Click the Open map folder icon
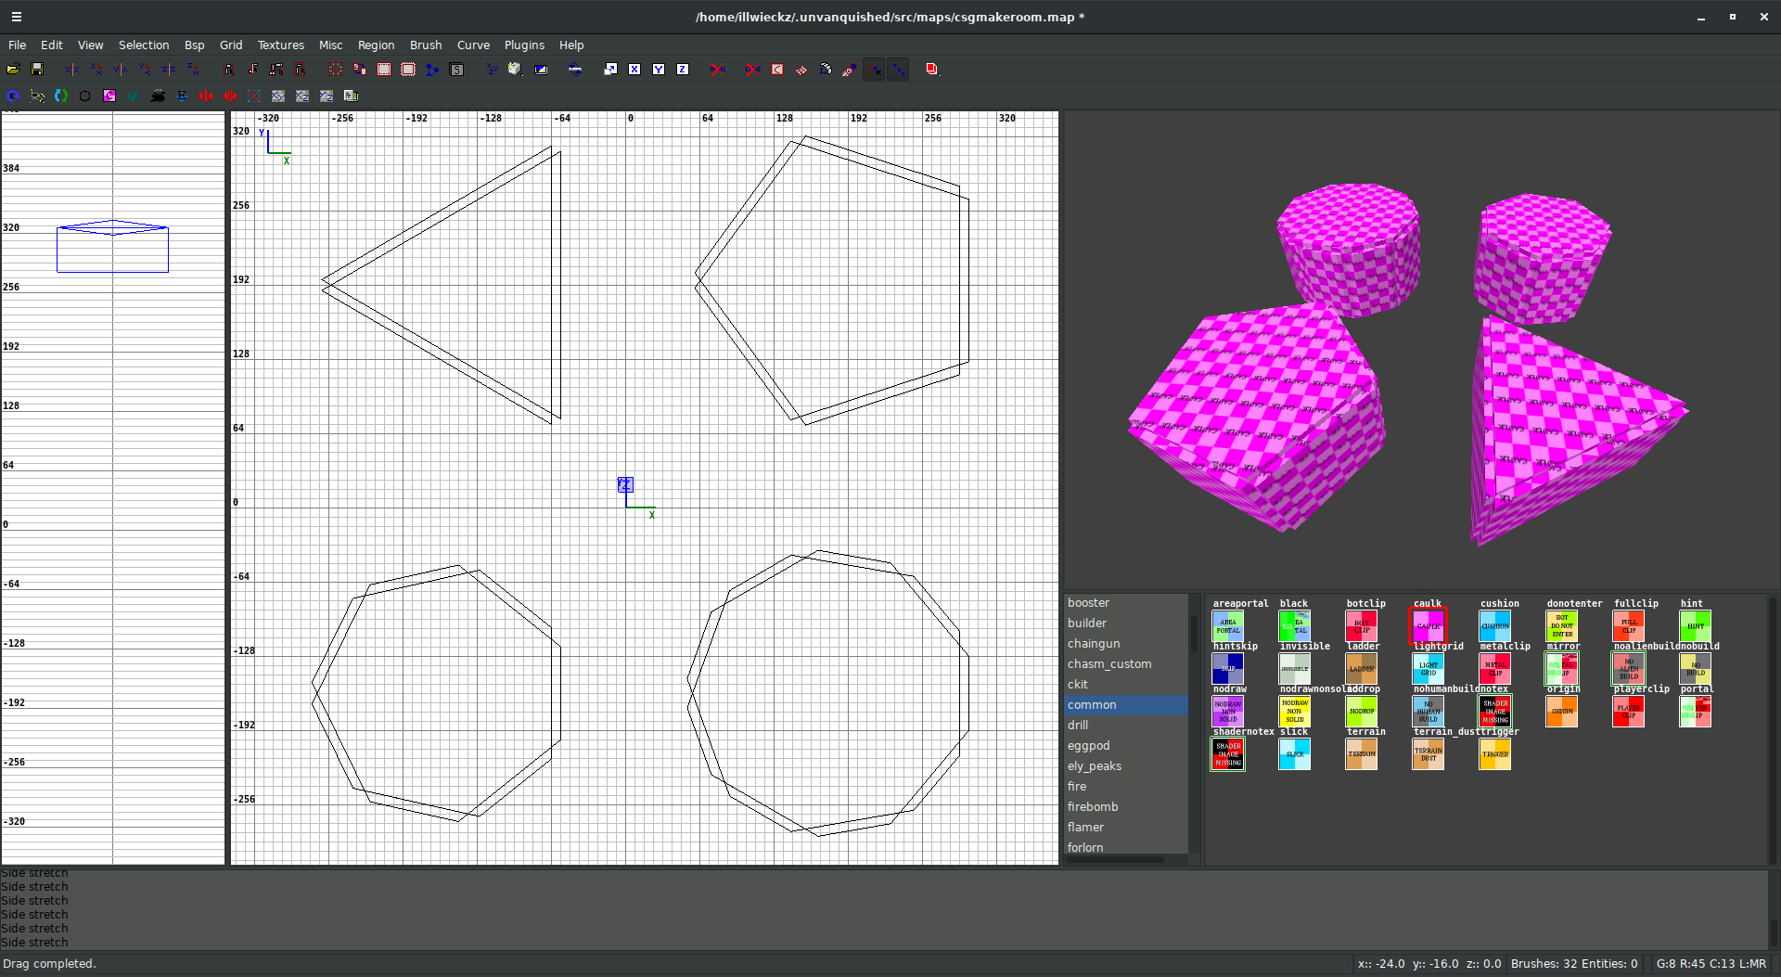Screen dimensions: 1781x977 13,70
